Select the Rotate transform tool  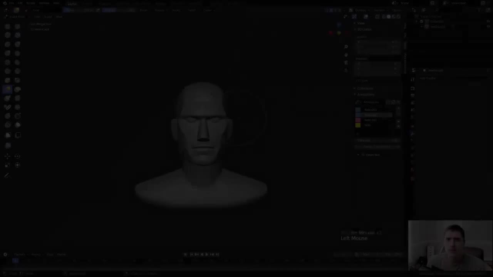(17, 156)
